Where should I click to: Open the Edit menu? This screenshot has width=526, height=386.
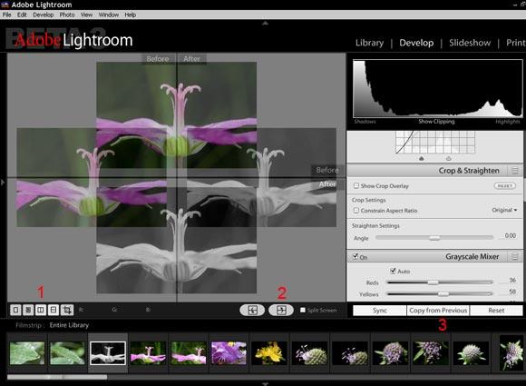click(22, 15)
